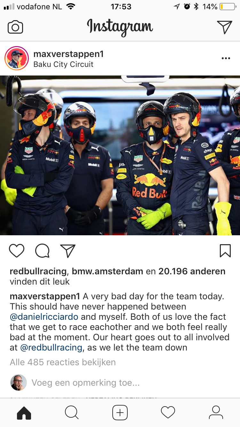Open the Baku City Circuit location
240x427 pixels.
pyautogui.click(x=63, y=64)
